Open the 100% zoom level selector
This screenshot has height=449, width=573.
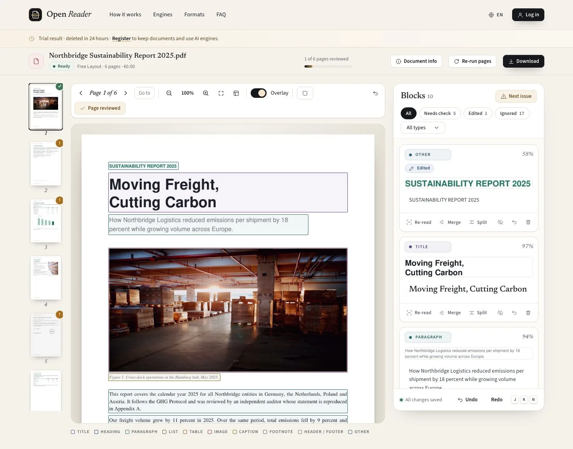187,93
